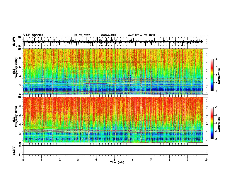The image size is (232, 179).
Task: Click time axis tick label "0"
Action: [23, 160]
